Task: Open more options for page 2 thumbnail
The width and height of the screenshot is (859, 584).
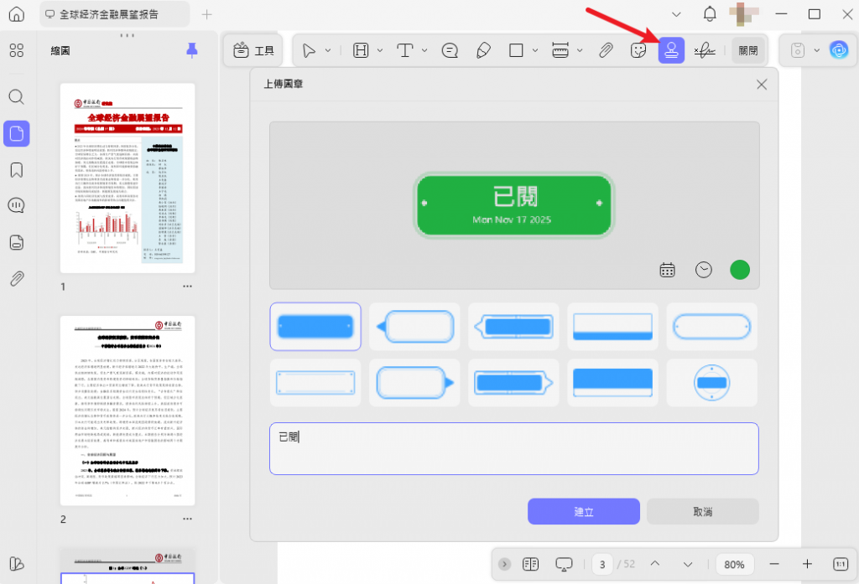Action: 187,519
